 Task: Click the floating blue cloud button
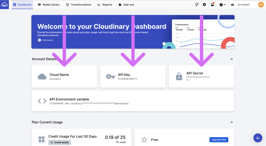click(258, 138)
